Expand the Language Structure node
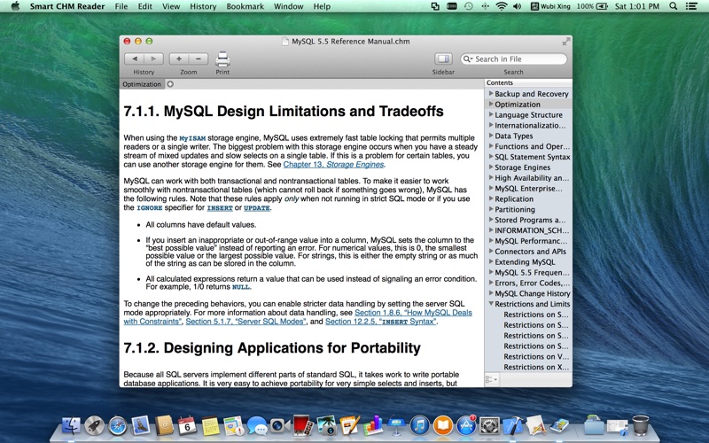The width and height of the screenshot is (709, 443). [x=491, y=114]
